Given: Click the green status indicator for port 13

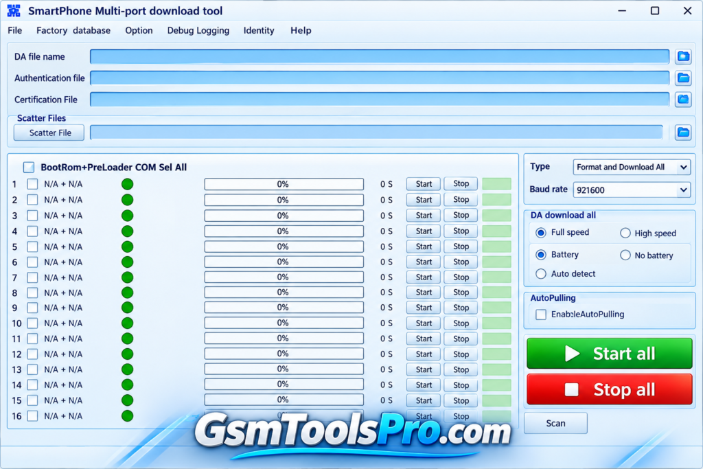Looking at the screenshot, I should [127, 369].
